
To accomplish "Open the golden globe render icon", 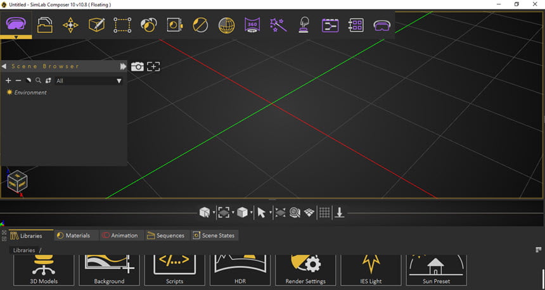I will [x=227, y=25].
